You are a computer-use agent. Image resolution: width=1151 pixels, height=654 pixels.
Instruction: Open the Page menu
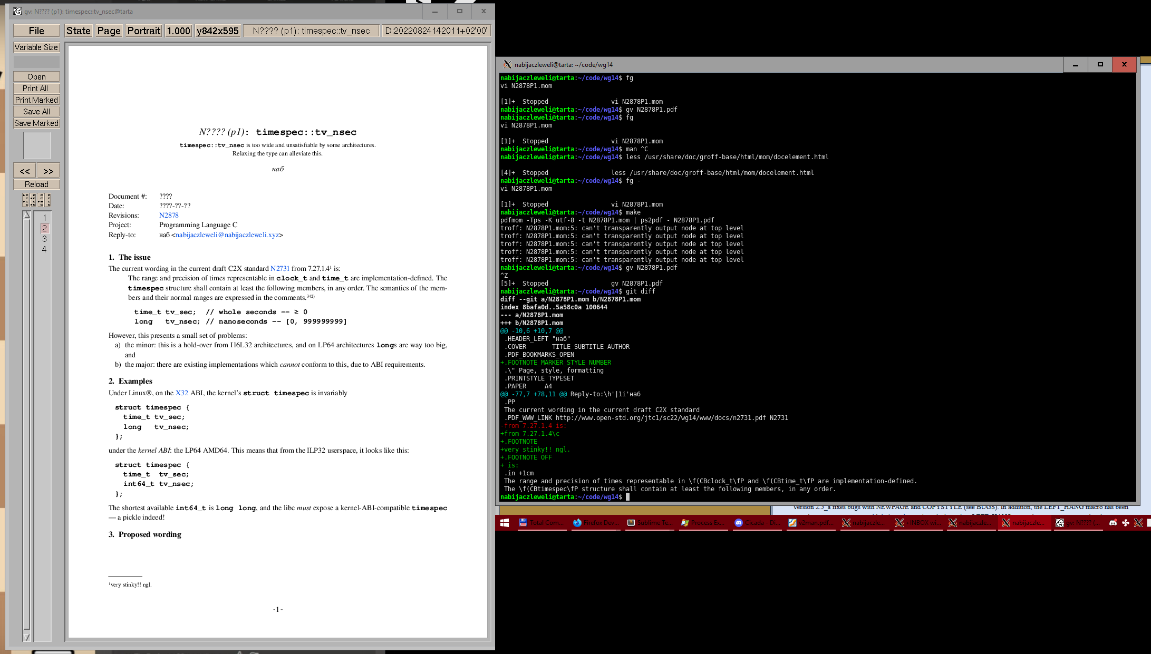tap(109, 31)
